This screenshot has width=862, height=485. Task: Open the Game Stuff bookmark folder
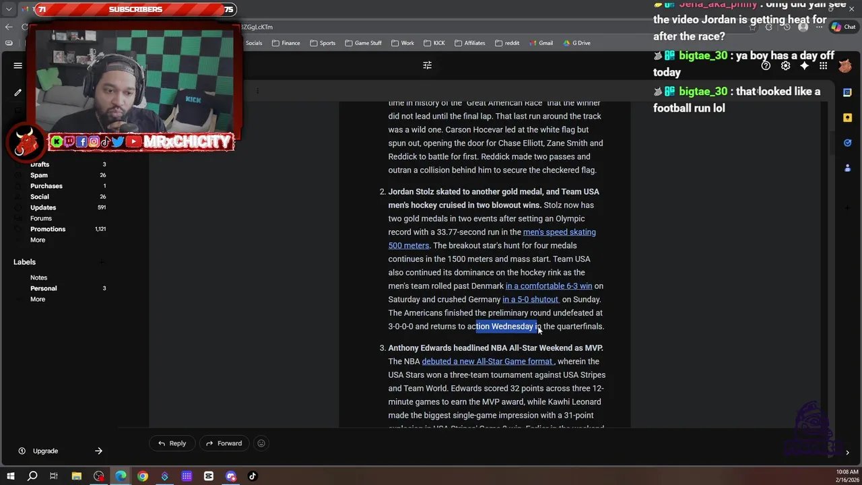point(363,43)
